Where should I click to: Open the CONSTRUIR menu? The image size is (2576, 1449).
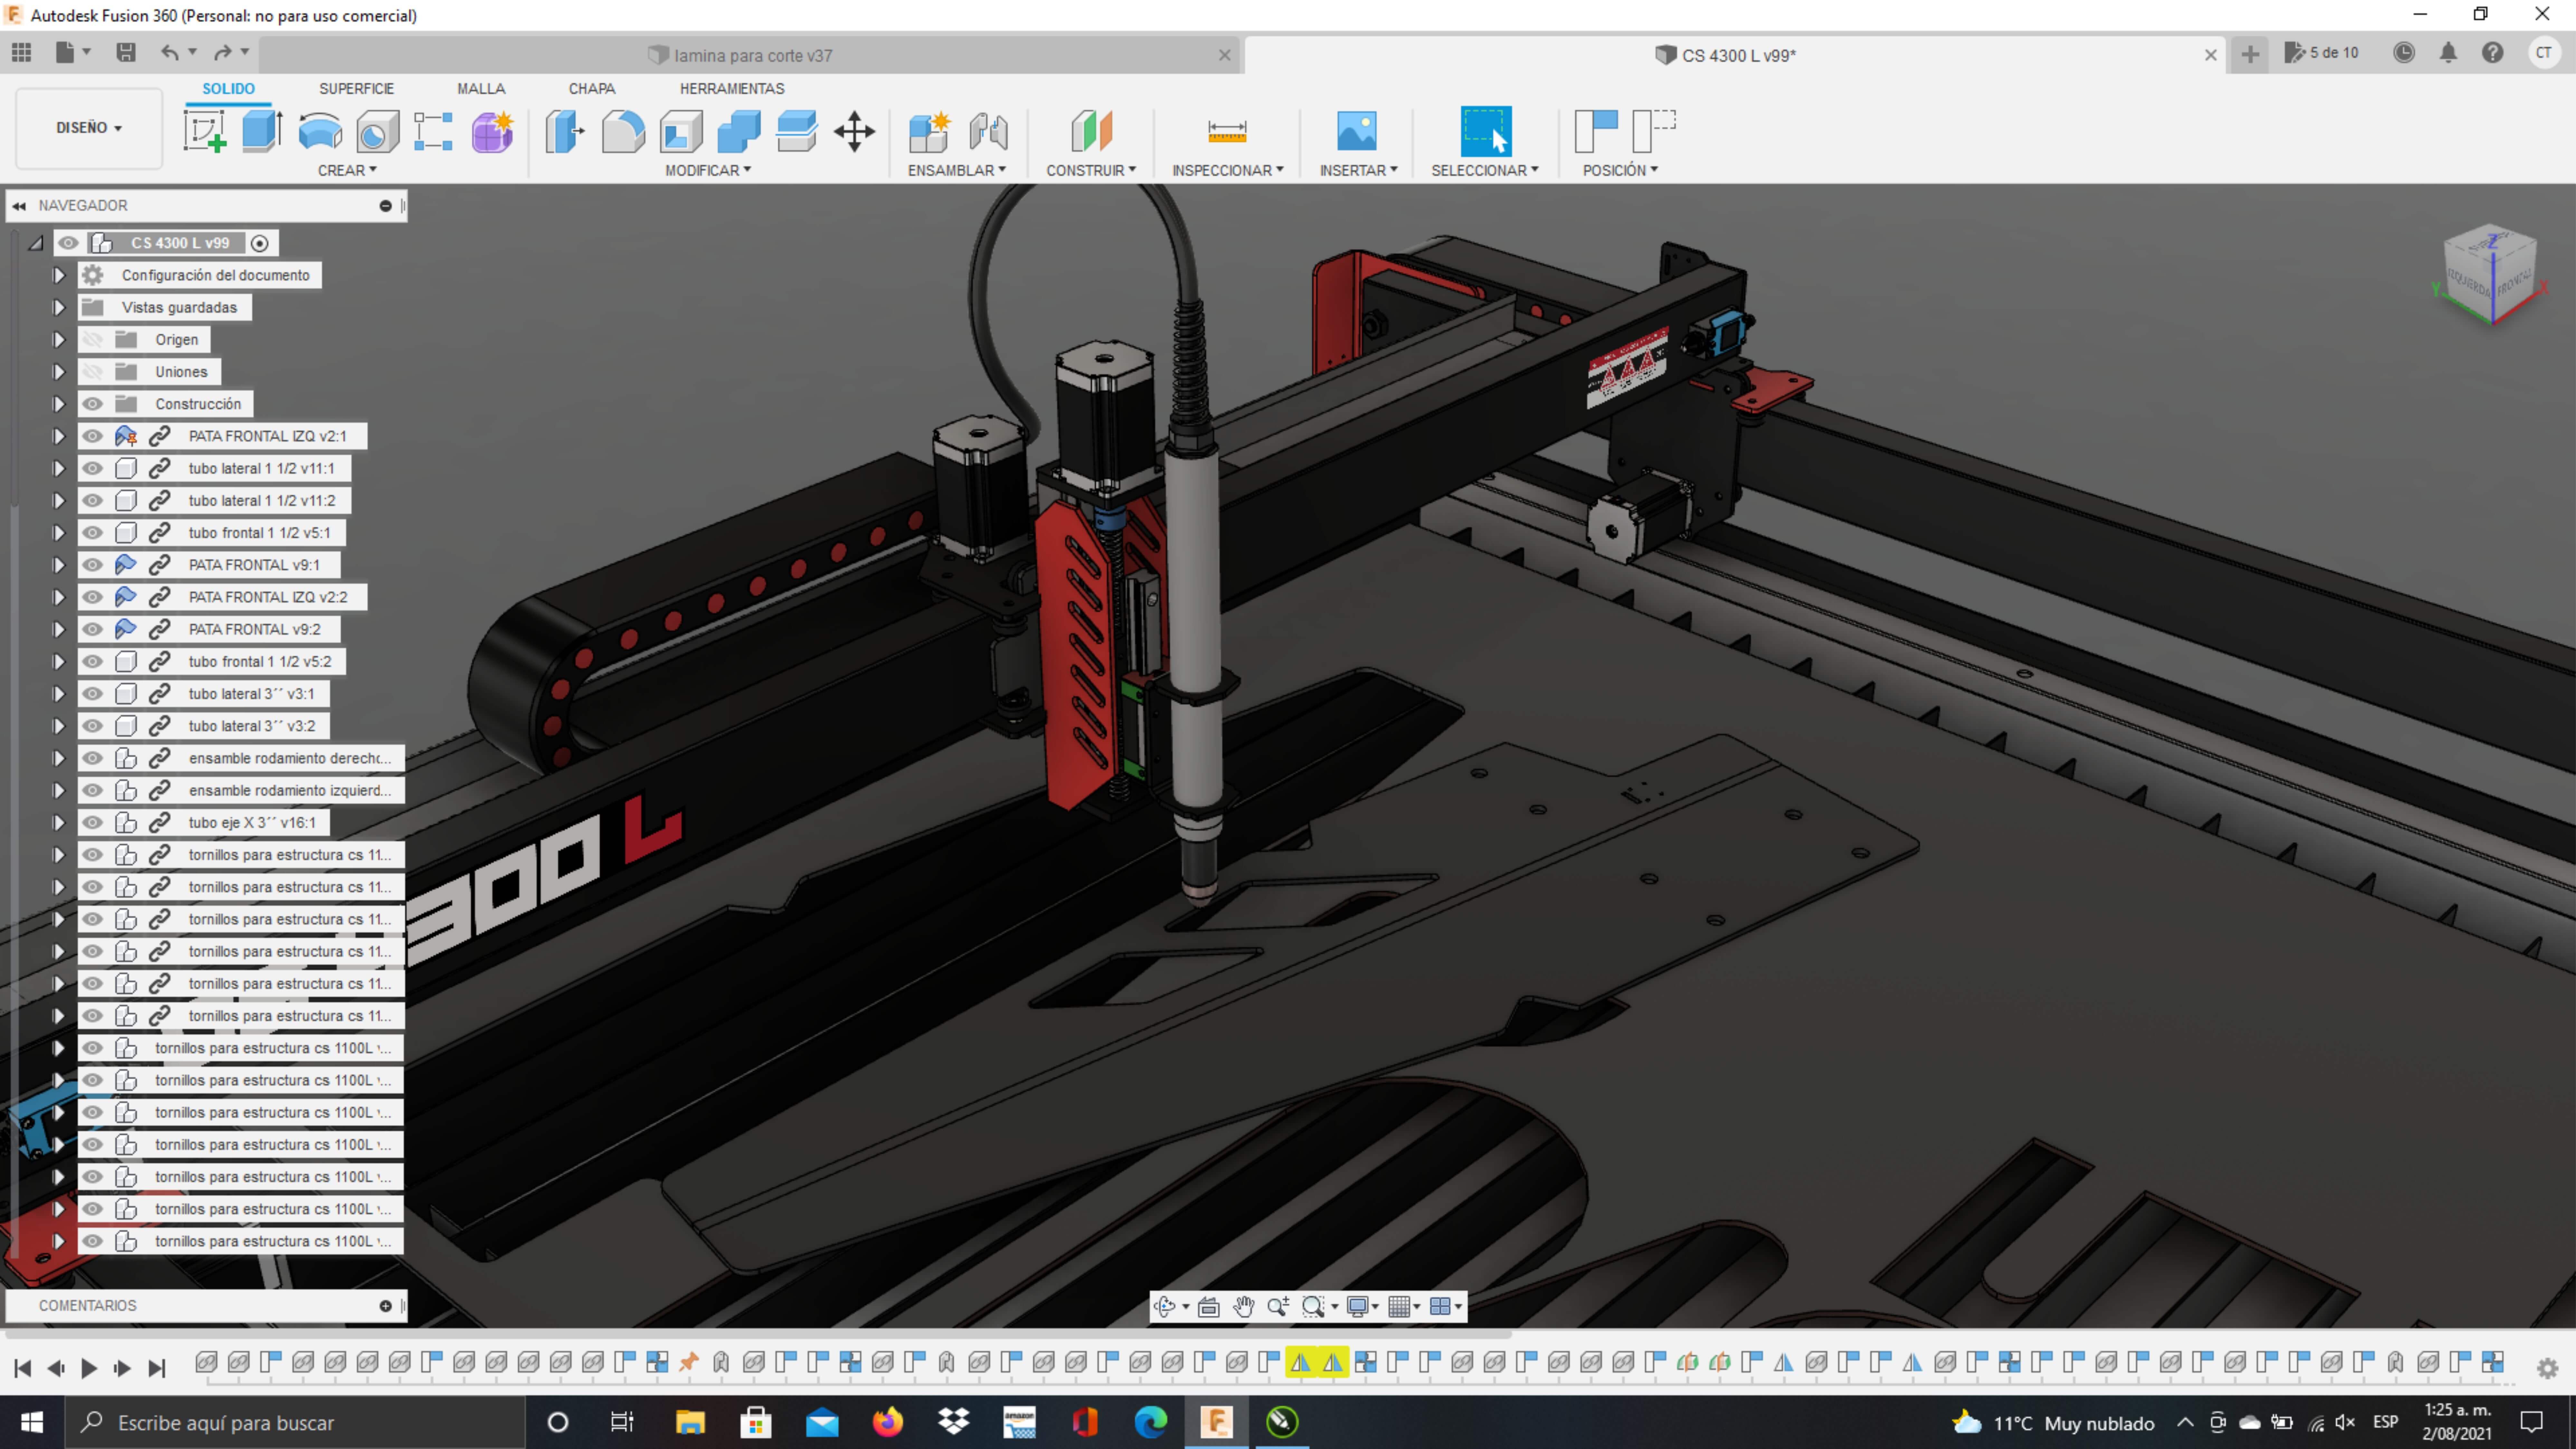(1091, 170)
